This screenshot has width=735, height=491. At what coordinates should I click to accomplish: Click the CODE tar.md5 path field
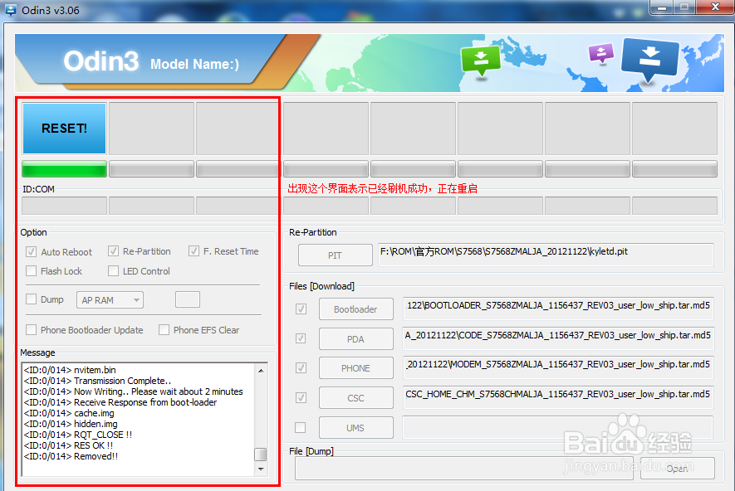point(558,338)
